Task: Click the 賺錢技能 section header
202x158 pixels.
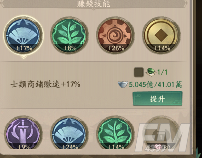Action: tap(94, 4)
